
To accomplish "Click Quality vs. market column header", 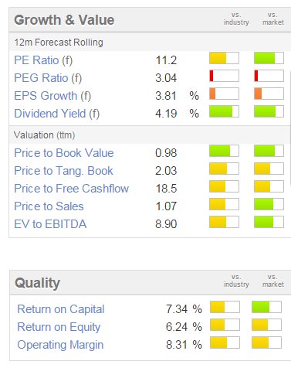I will coord(273,281).
